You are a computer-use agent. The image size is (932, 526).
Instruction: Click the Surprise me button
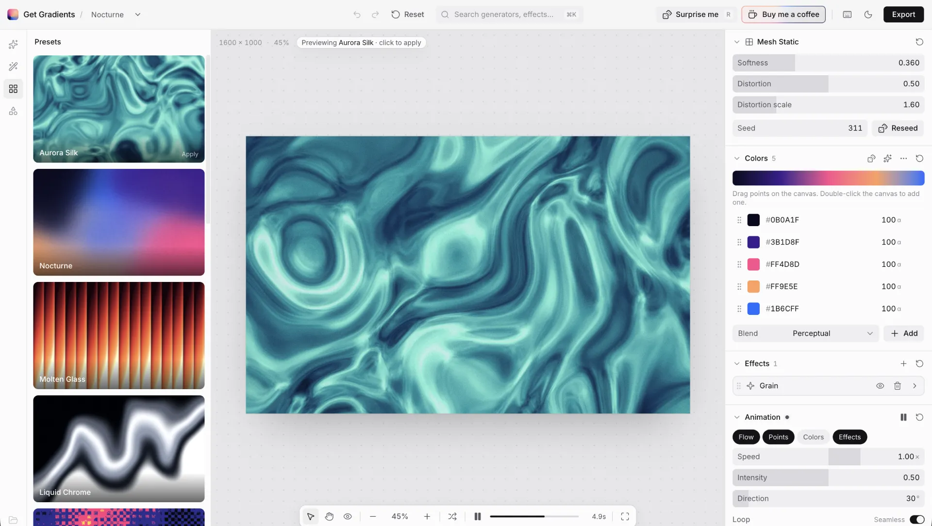click(697, 15)
